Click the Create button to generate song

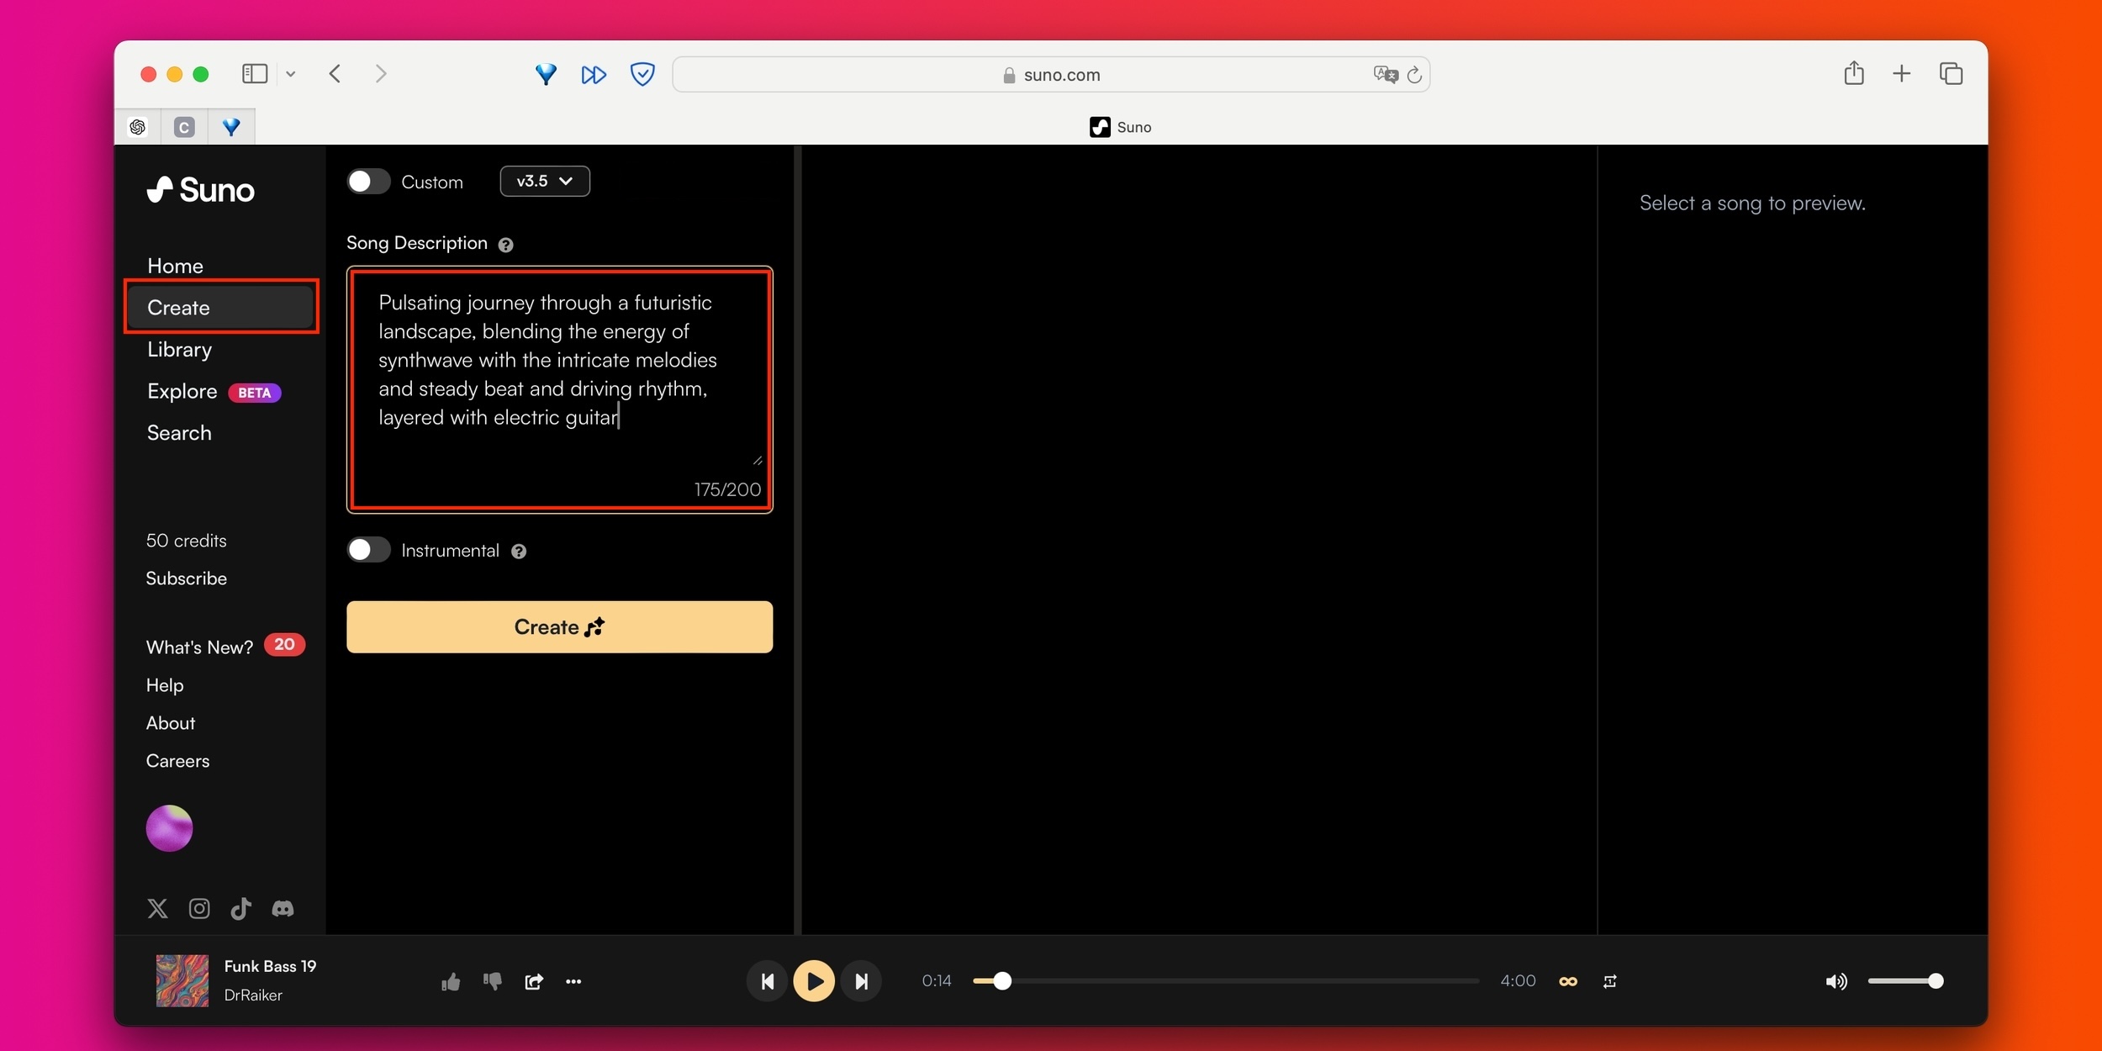tap(559, 626)
